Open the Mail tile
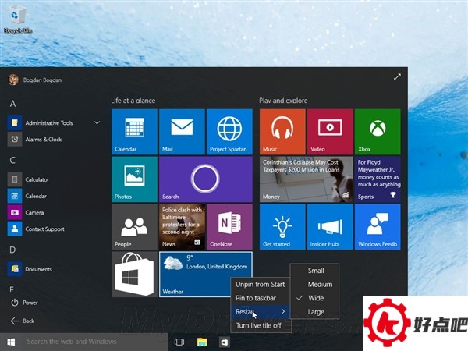The image size is (468, 351). coord(182,132)
